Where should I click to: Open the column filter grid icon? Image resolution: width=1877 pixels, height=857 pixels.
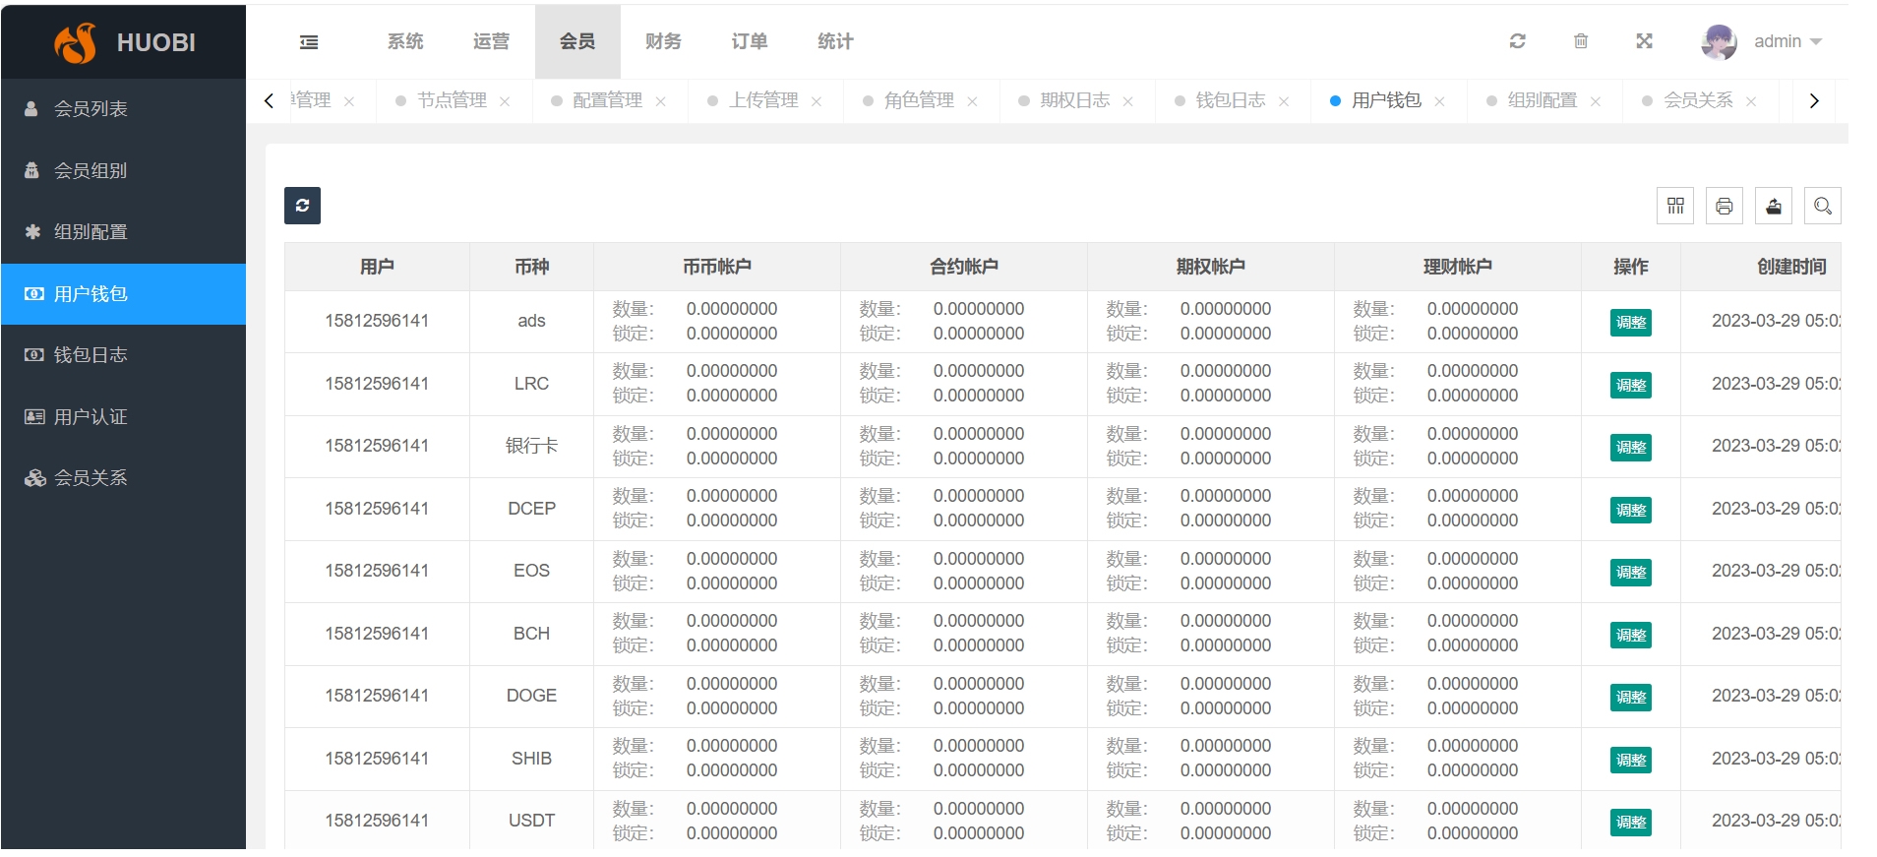click(1675, 206)
